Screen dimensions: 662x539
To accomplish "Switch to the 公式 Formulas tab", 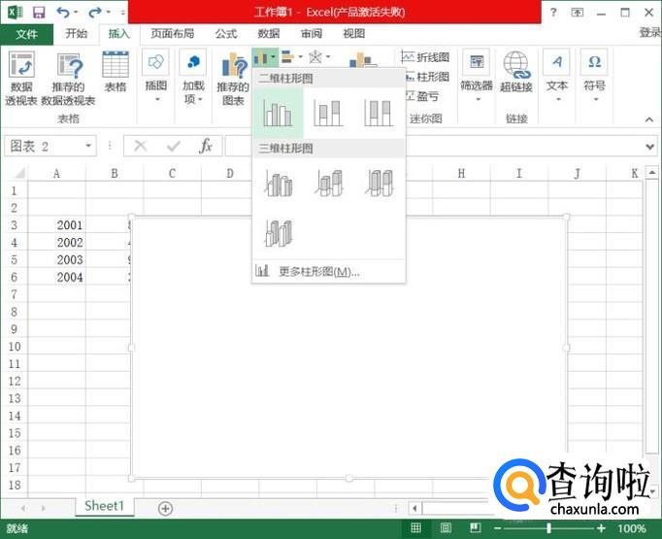I will pyautogui.click(x=226, y=33).
